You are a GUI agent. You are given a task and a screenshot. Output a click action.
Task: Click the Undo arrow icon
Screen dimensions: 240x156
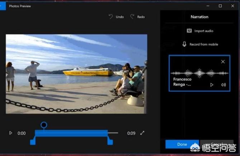[x=110, y=17]
